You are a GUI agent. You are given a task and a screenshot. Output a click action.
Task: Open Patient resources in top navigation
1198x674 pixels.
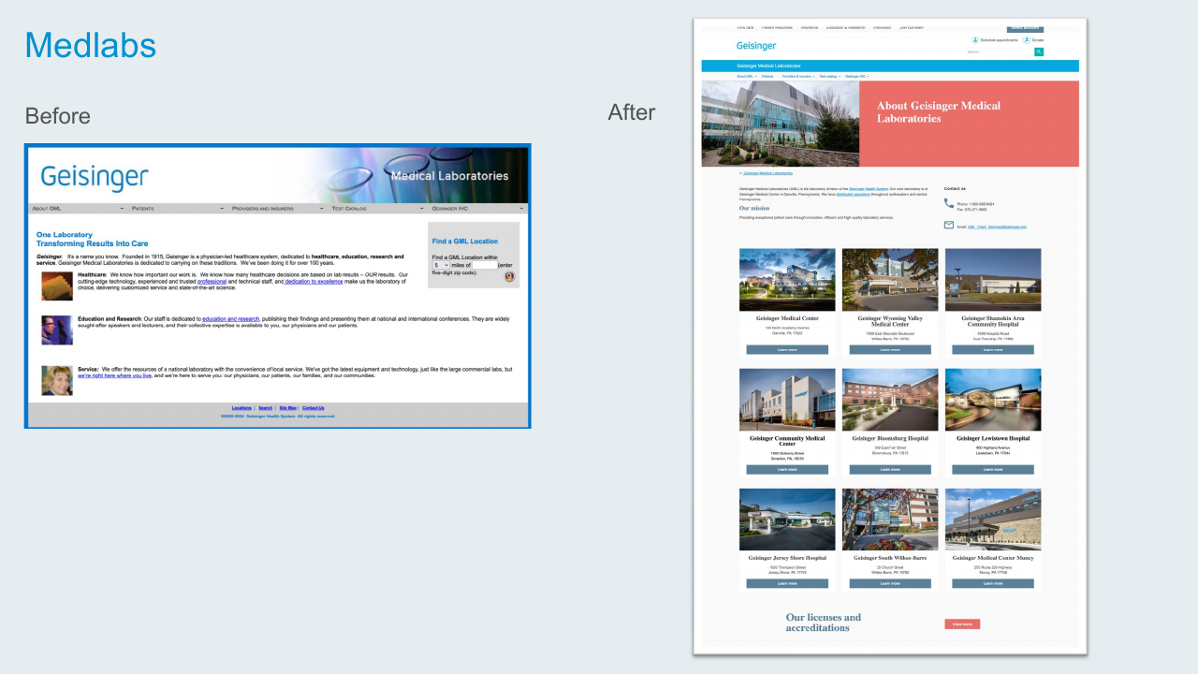click(x=777, y=28)
